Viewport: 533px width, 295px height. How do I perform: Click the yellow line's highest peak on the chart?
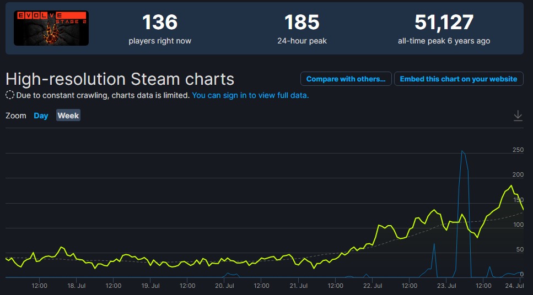coord(512,186)
